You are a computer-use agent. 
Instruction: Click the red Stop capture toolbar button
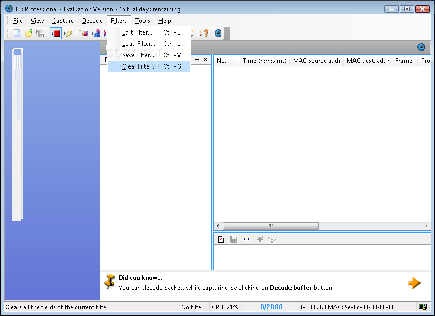click(56, 34)
